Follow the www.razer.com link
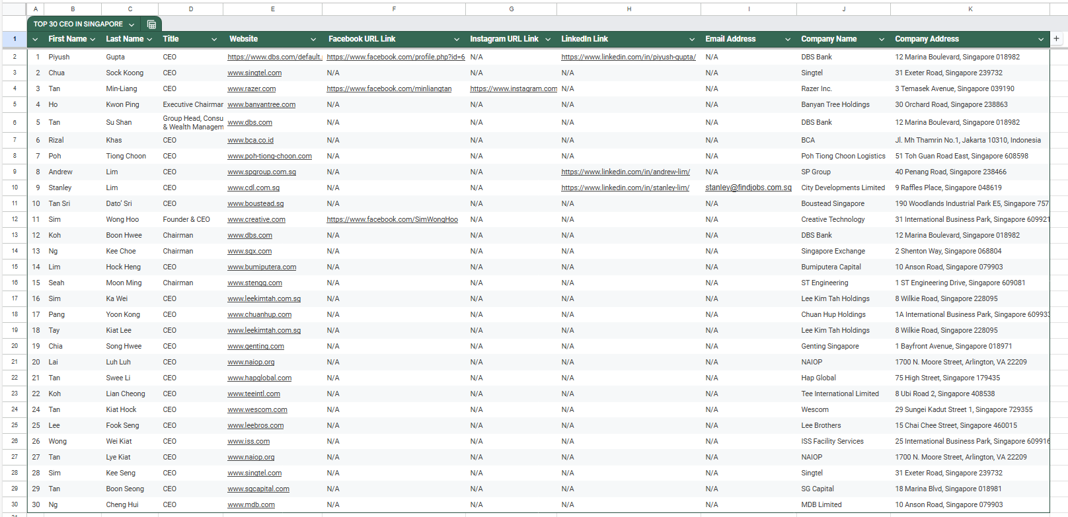1068x517 pixels. pyautogui.click(x=252, y=89)
